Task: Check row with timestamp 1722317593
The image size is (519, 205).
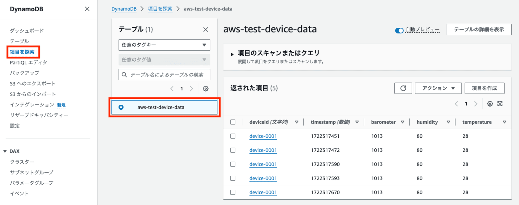Action: click(233, 178)
